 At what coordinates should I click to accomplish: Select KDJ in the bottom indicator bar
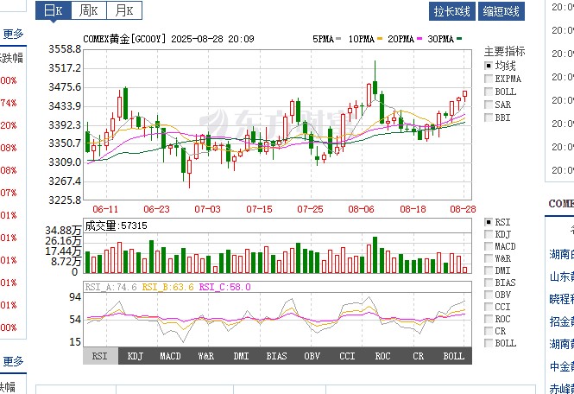[x=136, y=355]
